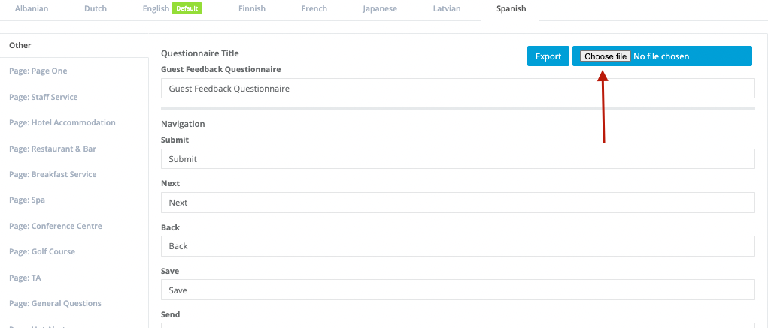
Task: Select the Spanish tab
Action: (x=511, y=9)
